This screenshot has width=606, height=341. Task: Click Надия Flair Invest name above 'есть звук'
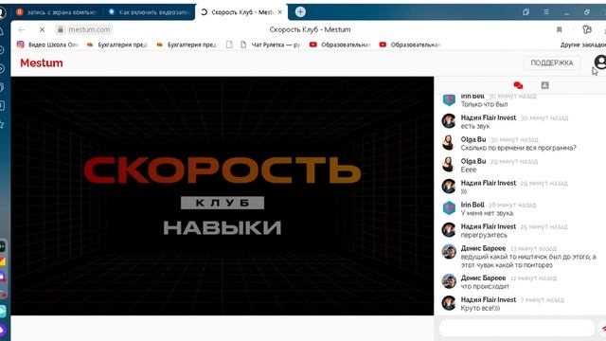(489, 117)
